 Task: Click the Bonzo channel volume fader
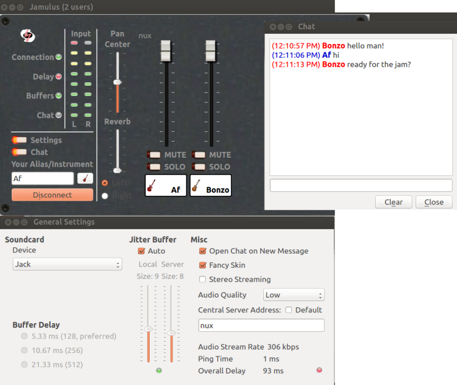tap(210, 51)
